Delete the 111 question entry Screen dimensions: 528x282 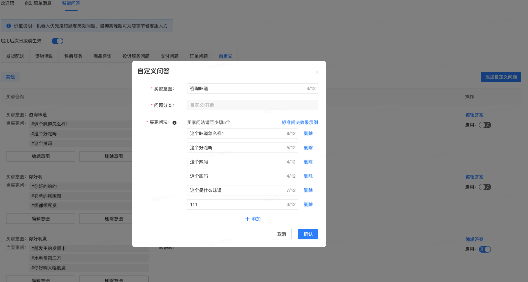[308, 204]
